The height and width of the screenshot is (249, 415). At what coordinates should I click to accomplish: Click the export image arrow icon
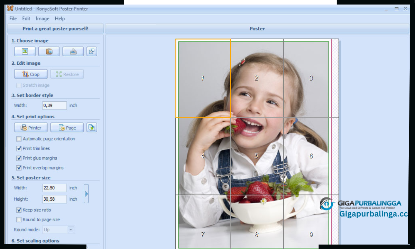pos(92,52)
